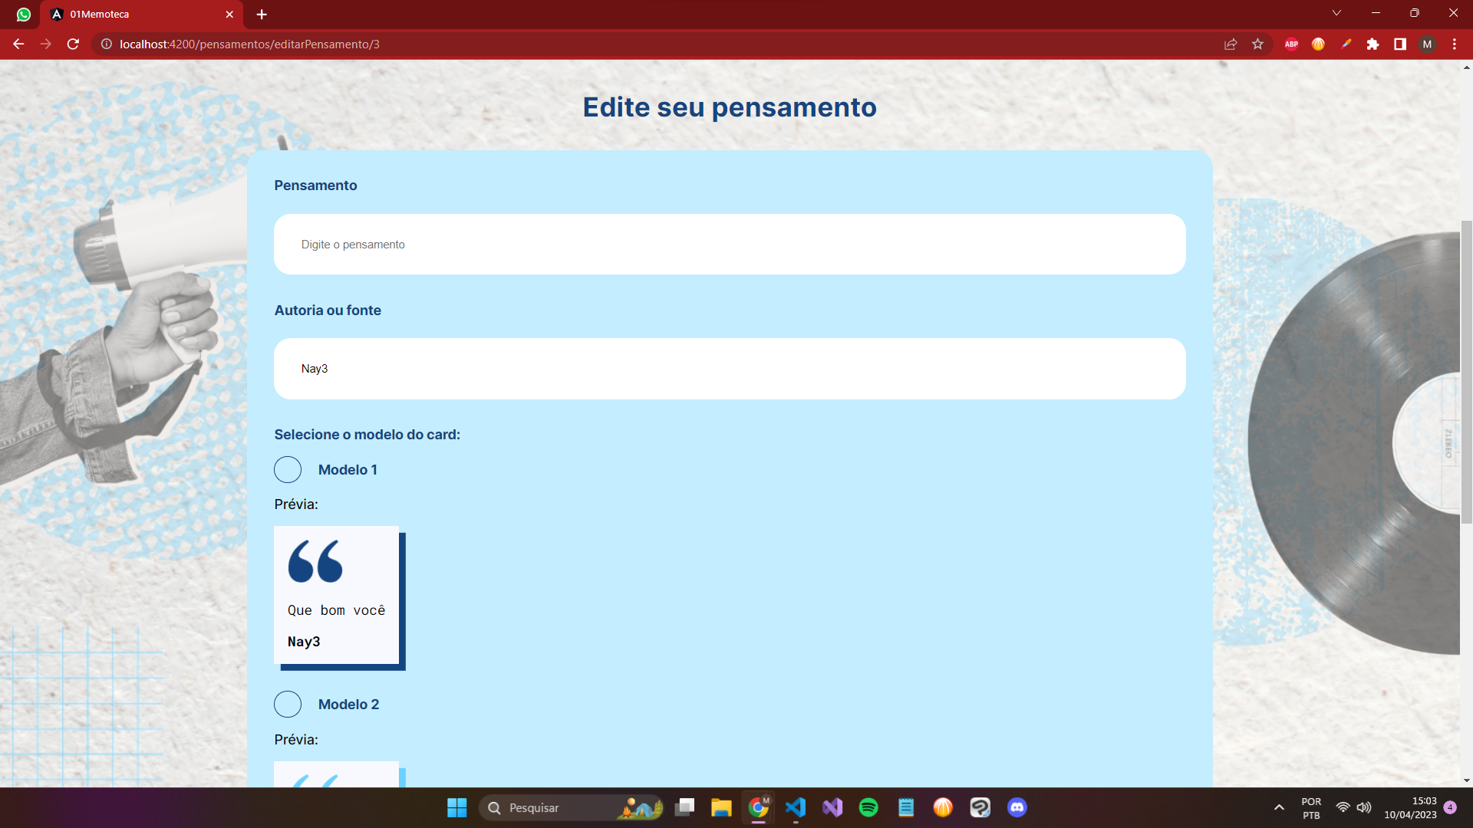Open Wi-Fi network settings icon
The image size is (1473, 828).
1343,807
